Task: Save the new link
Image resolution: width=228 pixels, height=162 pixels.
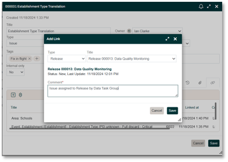Action: pos(173,111)
